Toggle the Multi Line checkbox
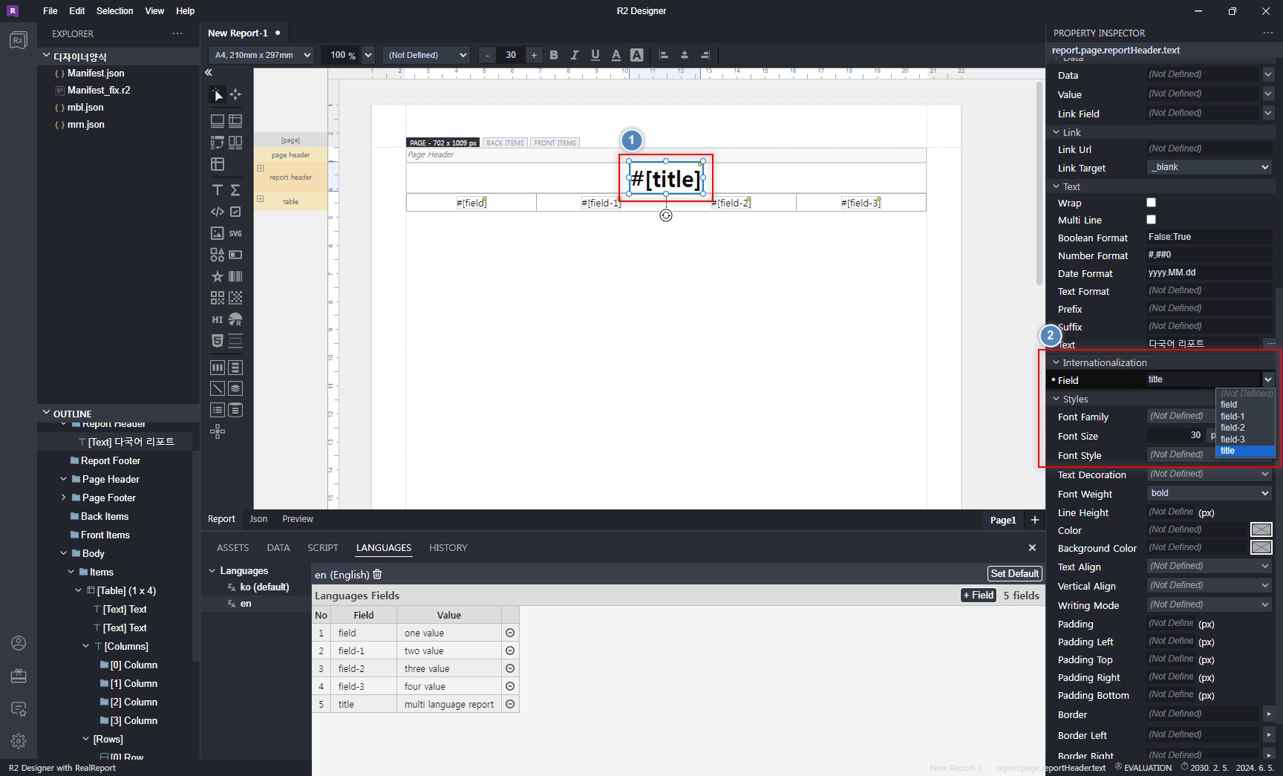The image size is (1283, 776). [1151, 219]
